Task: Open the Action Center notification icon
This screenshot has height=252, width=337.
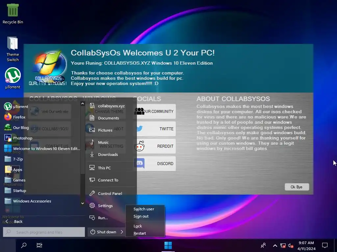Action: [x=325, y=245]
